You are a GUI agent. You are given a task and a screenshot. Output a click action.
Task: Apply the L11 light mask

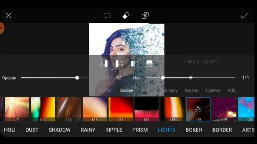coord(17,109)
